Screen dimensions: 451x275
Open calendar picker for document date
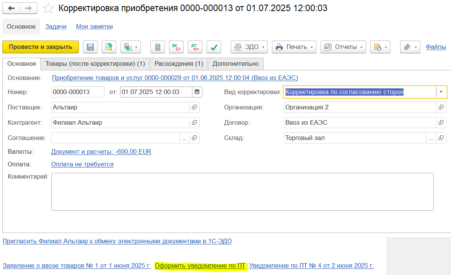[197, 92]
